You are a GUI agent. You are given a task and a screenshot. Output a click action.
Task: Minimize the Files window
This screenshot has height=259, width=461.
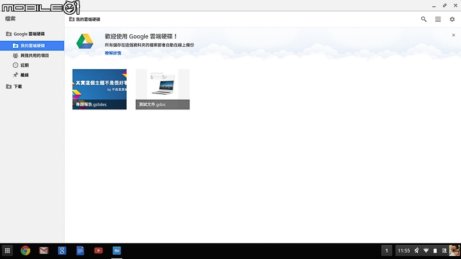point(434,6)
